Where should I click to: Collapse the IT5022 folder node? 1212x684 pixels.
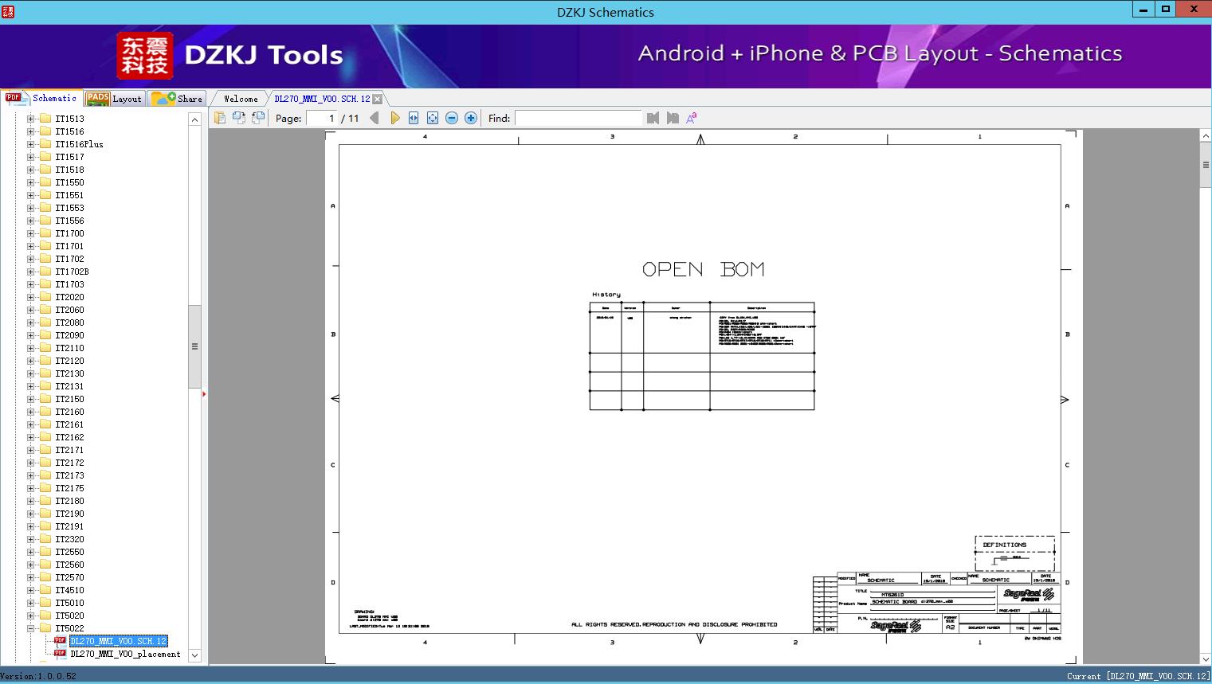tap(30, 628)
